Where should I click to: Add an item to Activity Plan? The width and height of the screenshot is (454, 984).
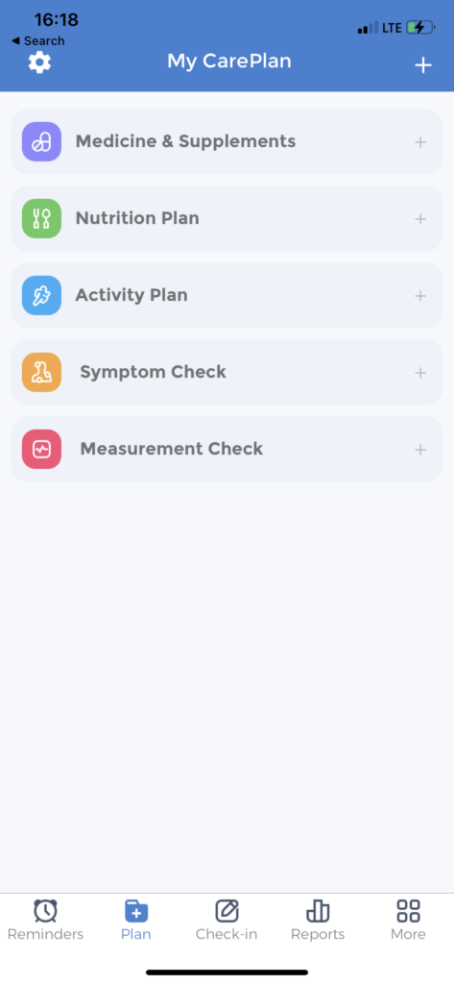tap(420, 296)
